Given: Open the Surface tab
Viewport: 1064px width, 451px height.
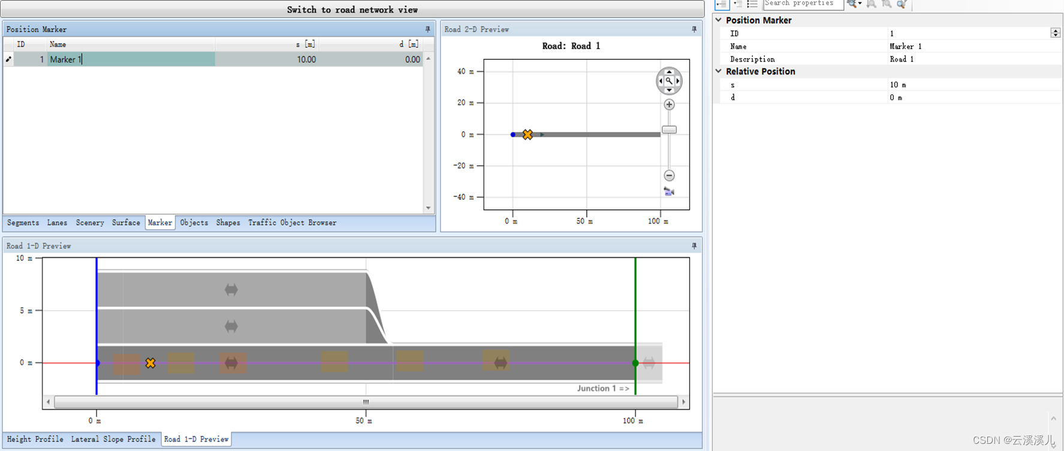Looking at the screenshot, I should click(126, 223).
